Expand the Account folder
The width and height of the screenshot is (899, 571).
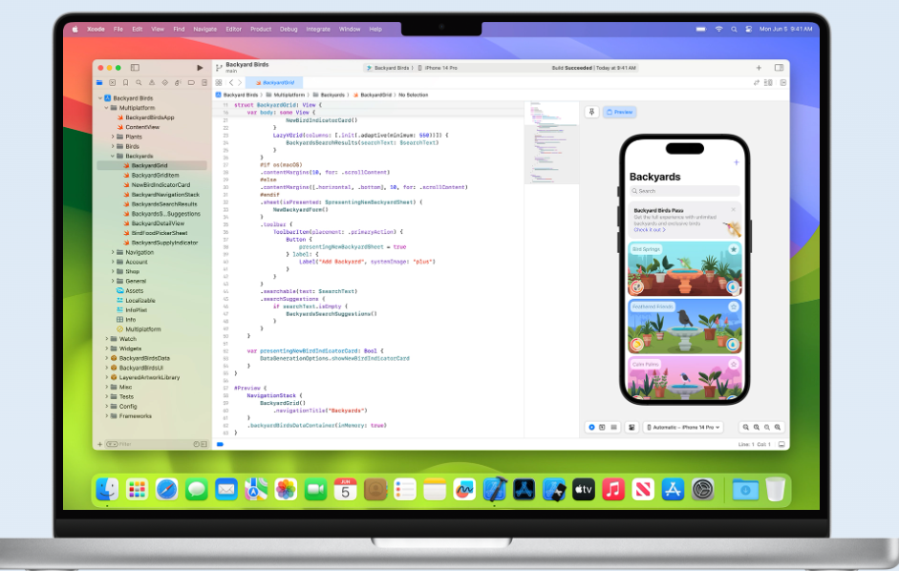pos(113,262)
